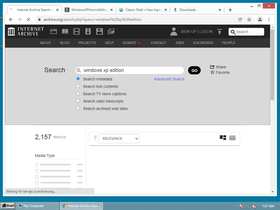Viewport: 280px width, 210px height.
Task: Select Search TV news captions option
Action: pyautogui.click(x=78, y=94)
